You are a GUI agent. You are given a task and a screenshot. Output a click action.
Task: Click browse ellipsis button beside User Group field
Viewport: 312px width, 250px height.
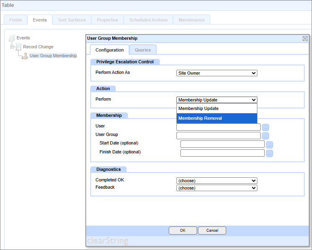coord(265,136)
